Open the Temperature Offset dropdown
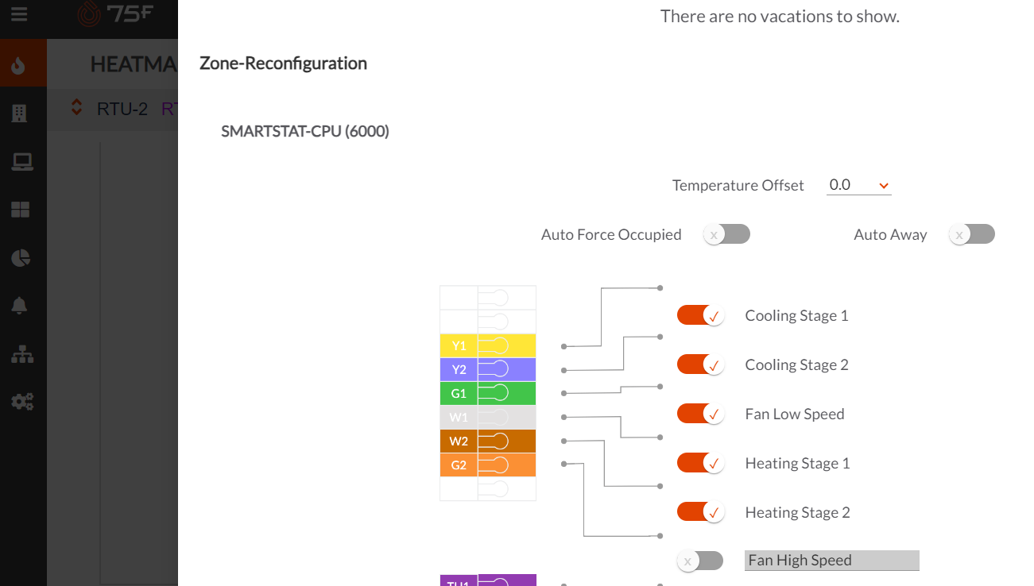 click(858, 184)
